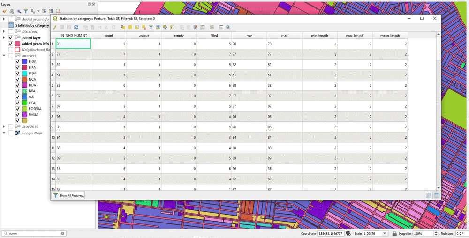Click the NCA orange color swatch
This screenshot has width=469, height=238.
click(24, 79)
